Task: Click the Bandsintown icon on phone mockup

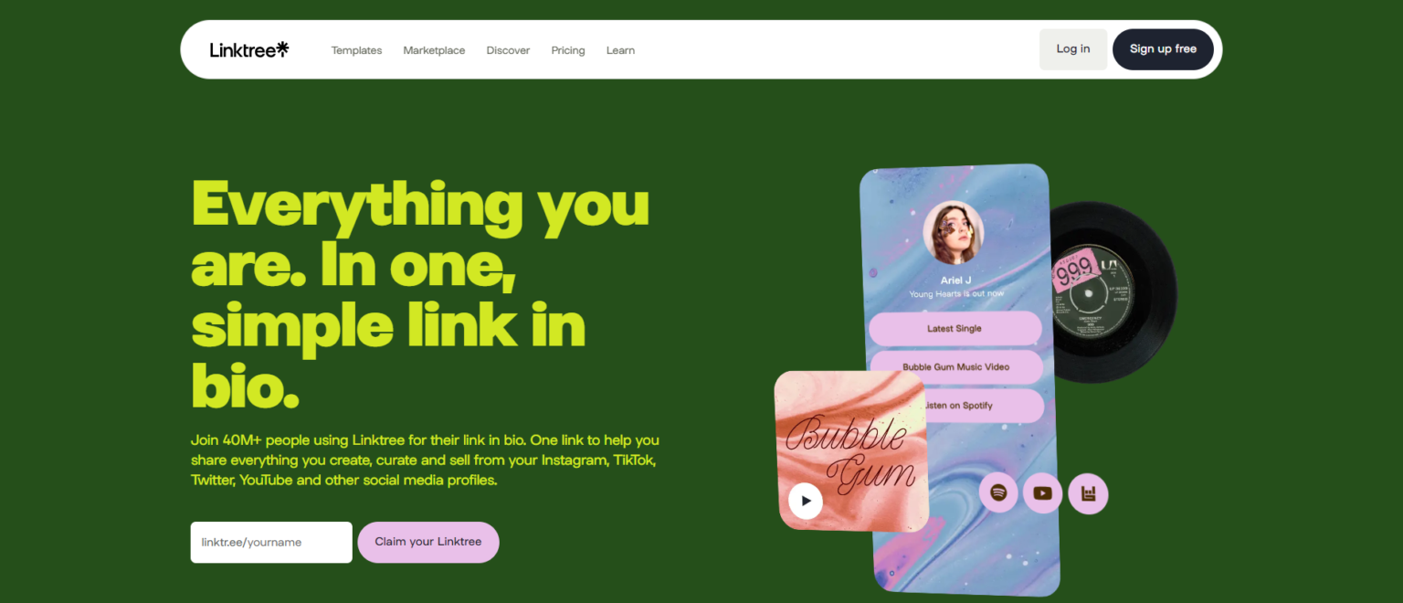Action: click(1088, 493)
